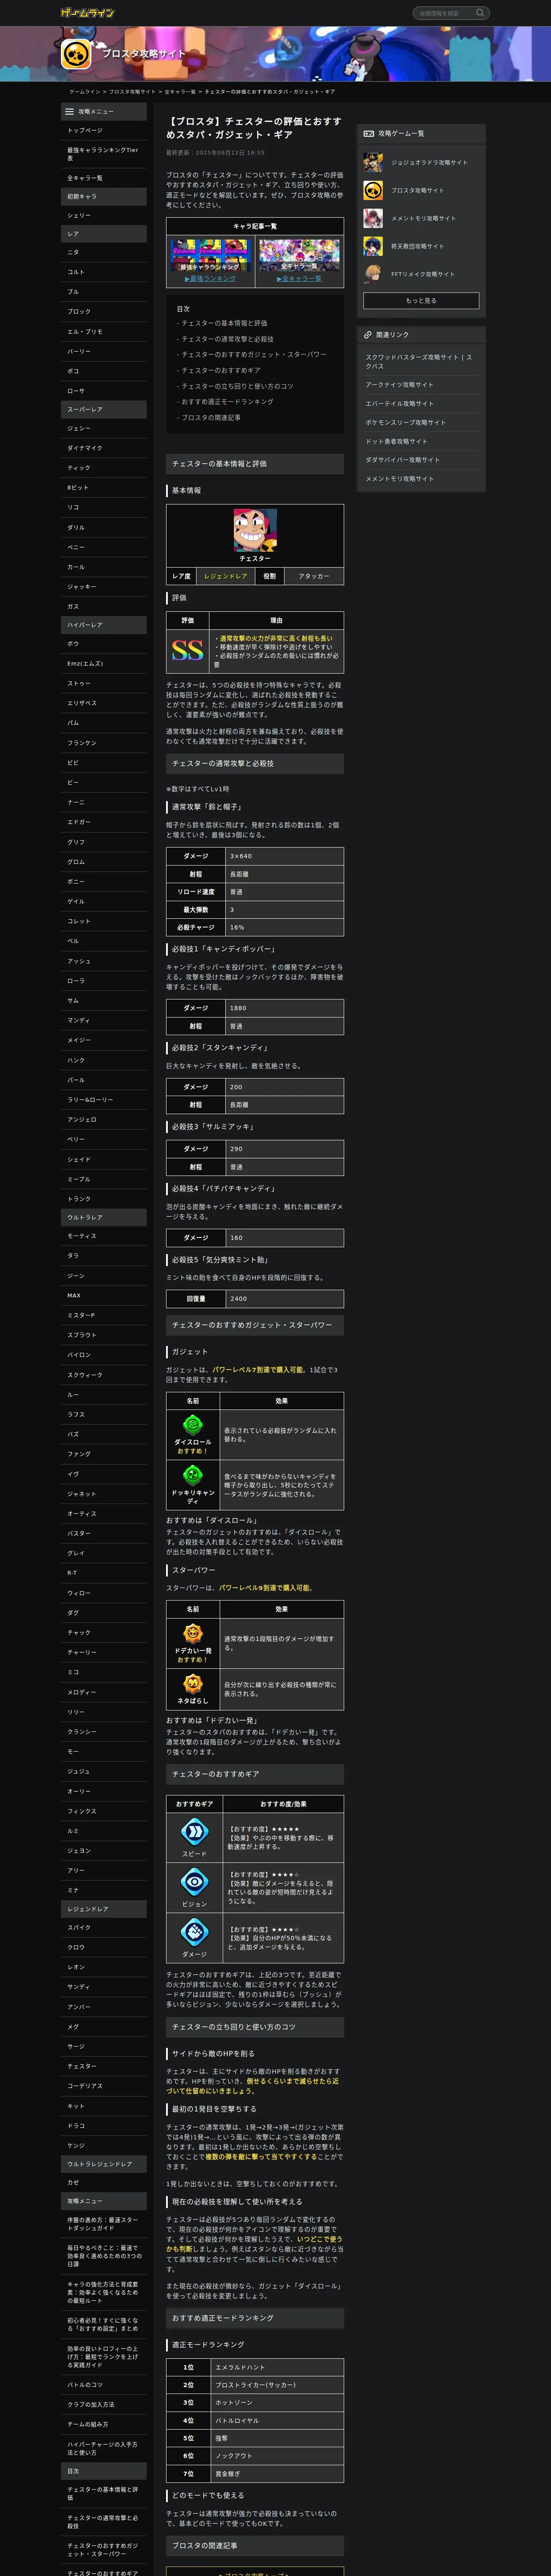This screenshot has width=551, height=2576.
Task: Open the ▶全キャラ一覧 link
Action: pyautogui.click(x=299, y=279)
